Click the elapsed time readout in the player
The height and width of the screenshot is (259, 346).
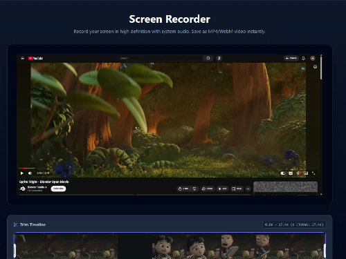(43, 173)
